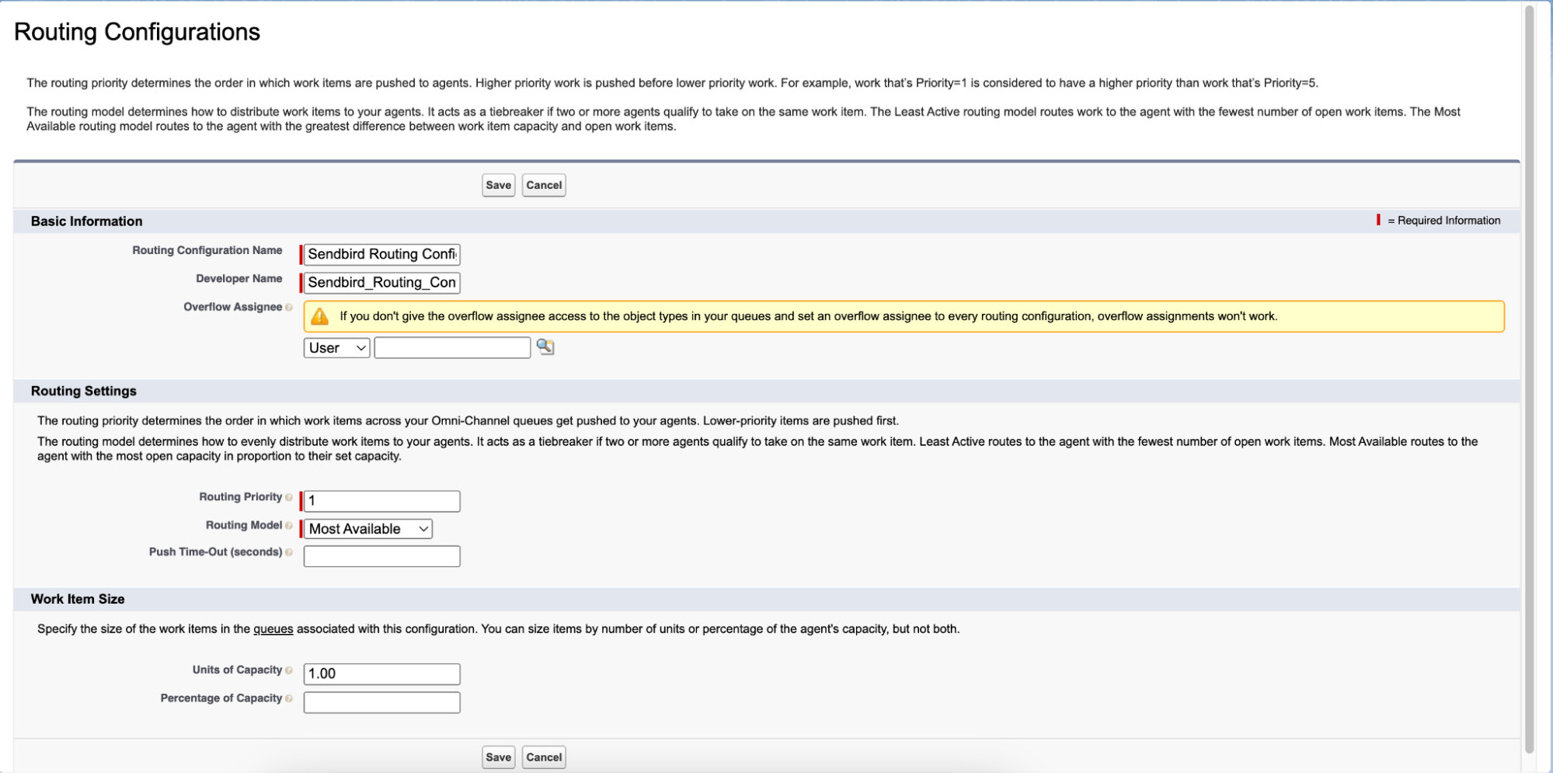Image resolution: width=1553 pixels, height=773 pixels.
Task: Open the Overflow Assignee lookup icon
Action: tap(545, 347)
